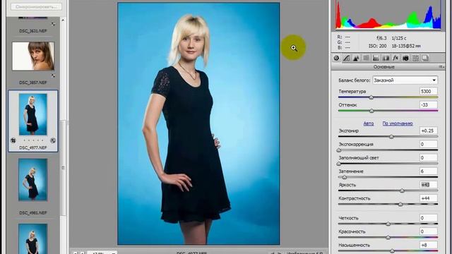Click the filmstrip scrollbar thumb

[x=63, y=168]
